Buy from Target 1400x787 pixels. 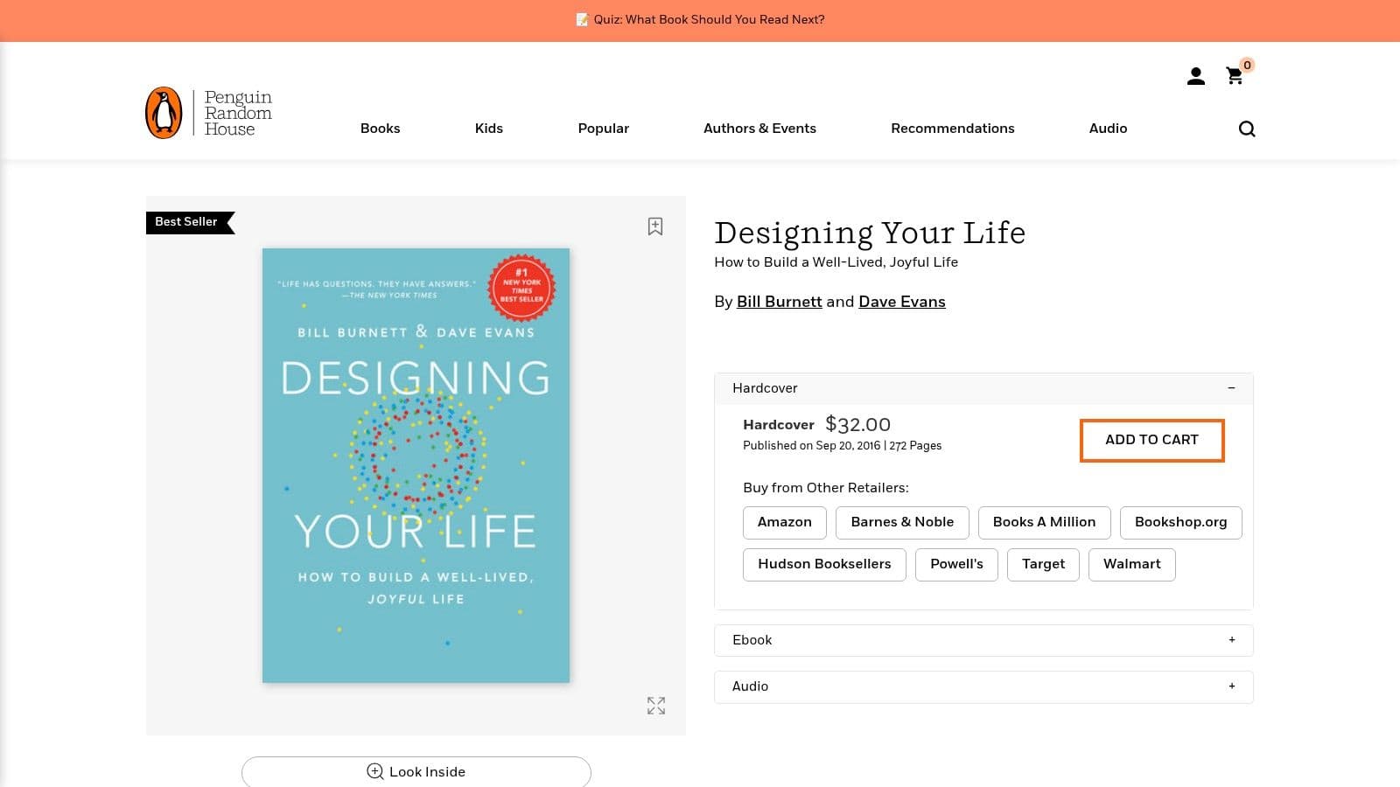click(1043, 564)
